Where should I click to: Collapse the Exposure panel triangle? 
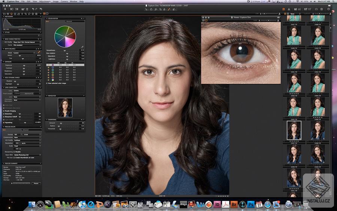coord(3,62)
